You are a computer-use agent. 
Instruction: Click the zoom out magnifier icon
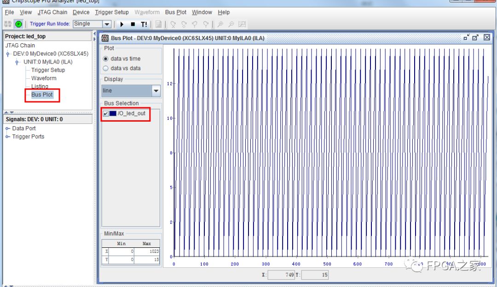point(231,24)
